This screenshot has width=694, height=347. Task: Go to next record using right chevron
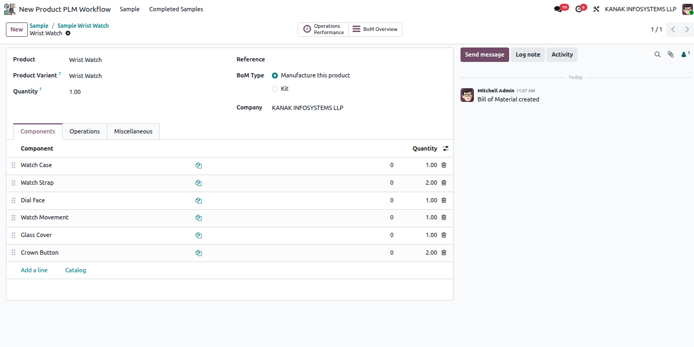687,29
